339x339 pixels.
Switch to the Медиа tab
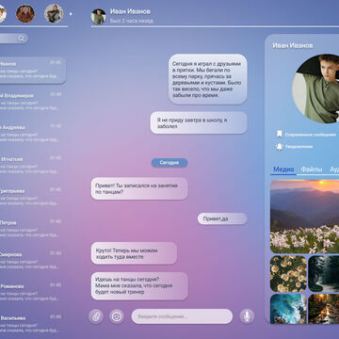(x=283, y=169)
